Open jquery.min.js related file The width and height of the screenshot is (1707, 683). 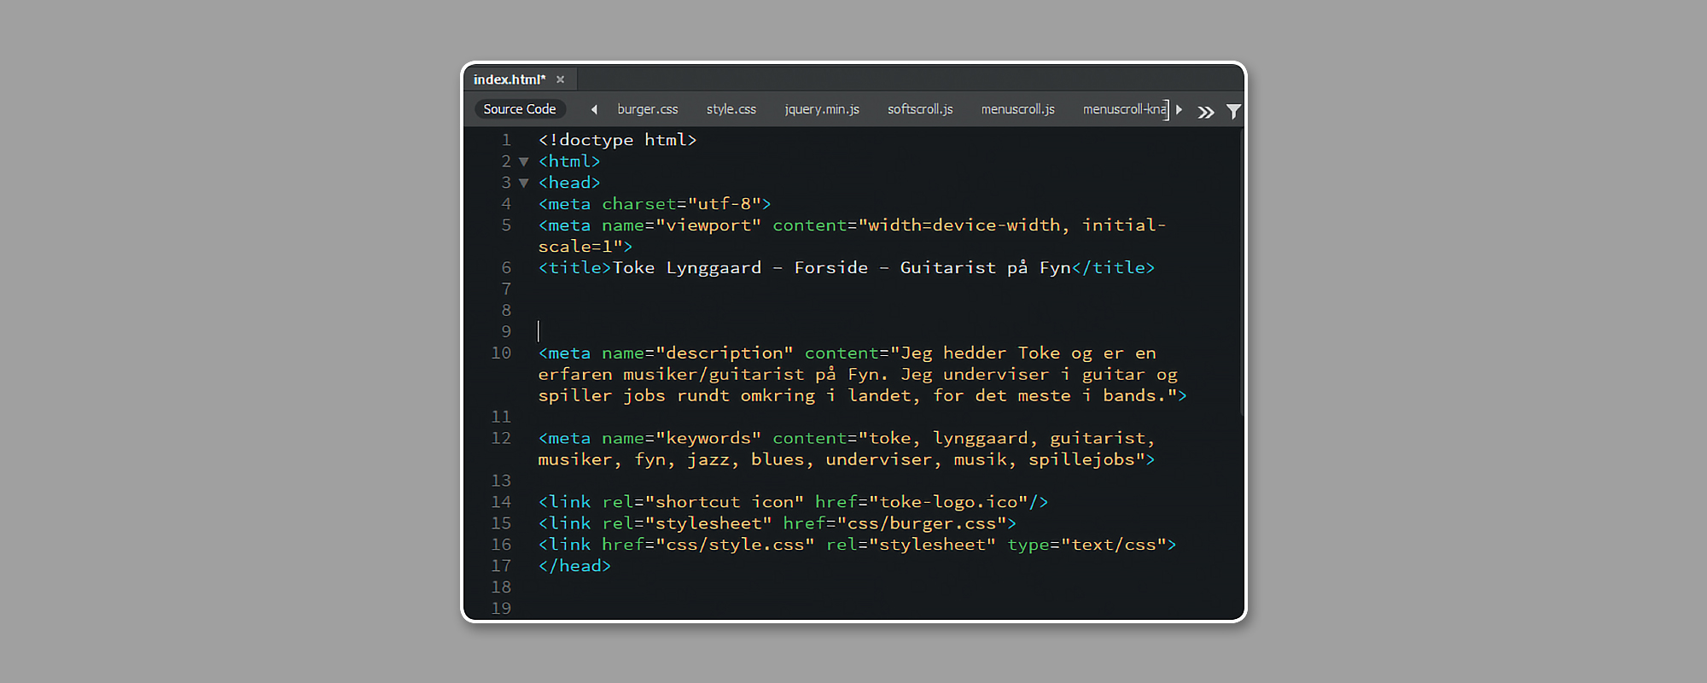pyautogui.click(x=821, y=109)
